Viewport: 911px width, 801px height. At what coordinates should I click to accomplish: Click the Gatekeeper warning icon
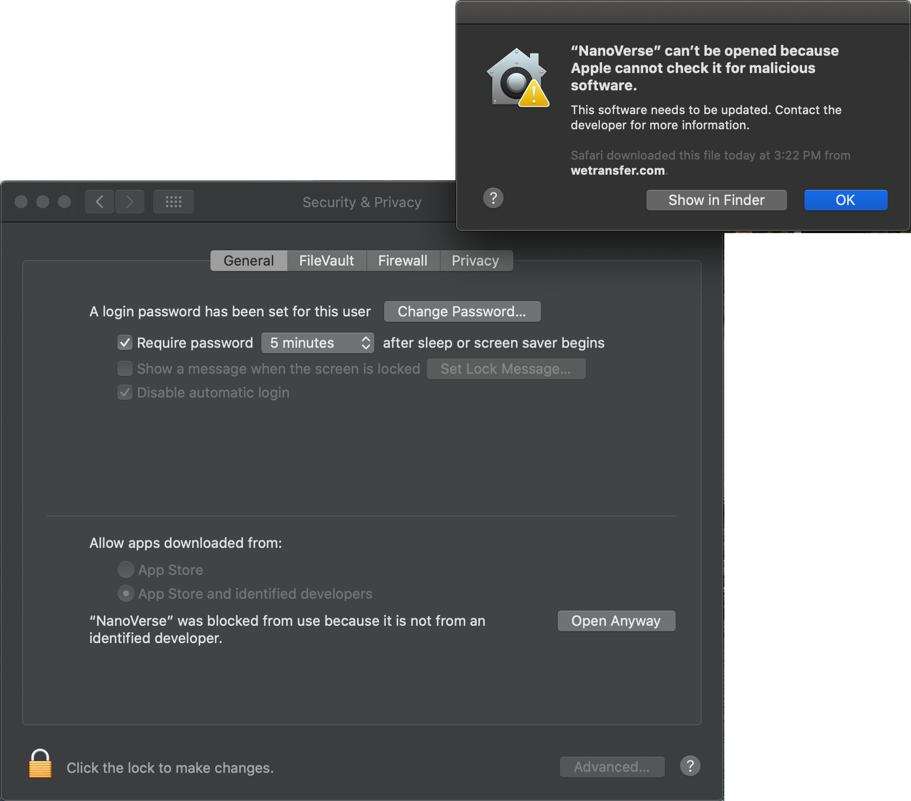click(x=518, y=79)
